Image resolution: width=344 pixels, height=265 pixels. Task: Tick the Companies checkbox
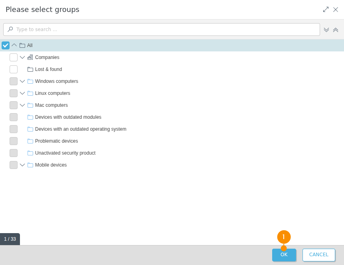click(x=14, y=57)
